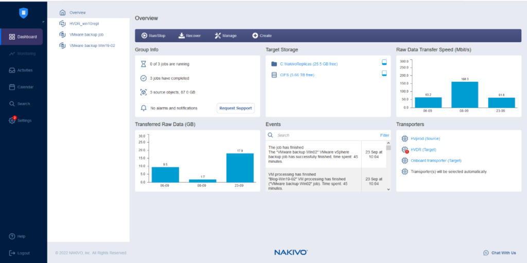
Task: Open Chat With Us
Action: coord(499,253)
